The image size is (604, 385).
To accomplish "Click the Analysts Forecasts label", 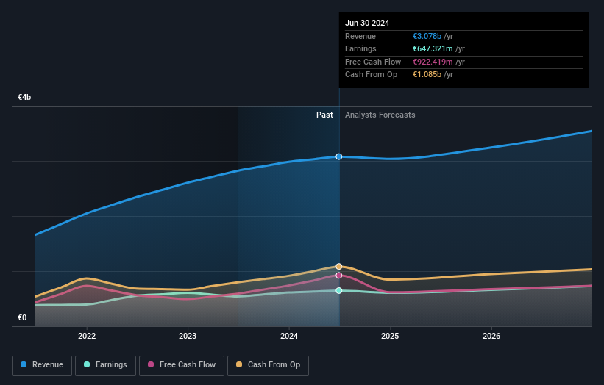I will click(x=380, y=115).
